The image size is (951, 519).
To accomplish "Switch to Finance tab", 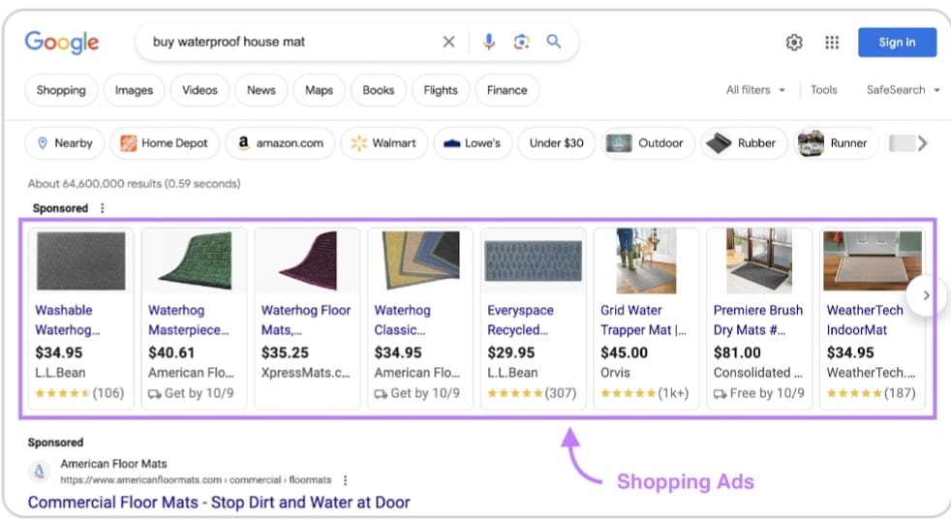I will point(507,90).
